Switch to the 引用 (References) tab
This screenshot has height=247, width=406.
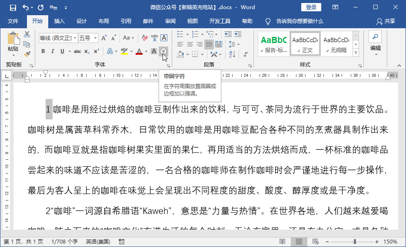point(126,21)
